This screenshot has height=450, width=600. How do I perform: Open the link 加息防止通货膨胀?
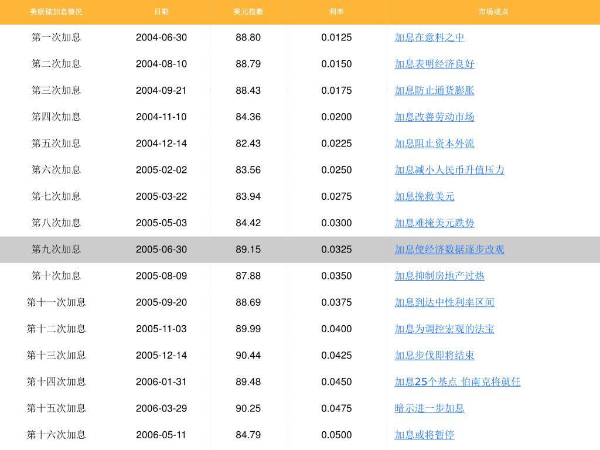point(434,90)
